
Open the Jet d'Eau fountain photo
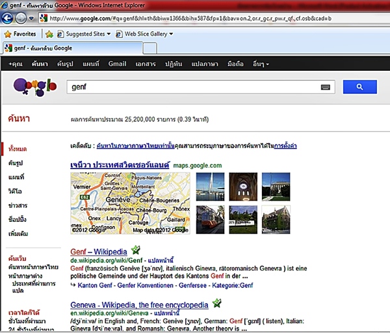coord(210,187)
